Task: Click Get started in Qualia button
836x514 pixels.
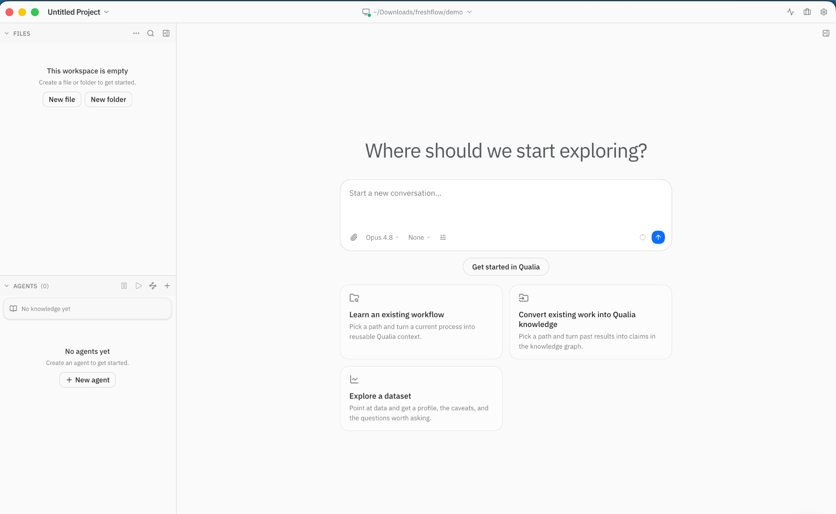Action: 506,267
